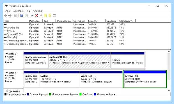Select the unnamed 506 МБ capacity cell
174x104 pixels.
coord(92,24)
